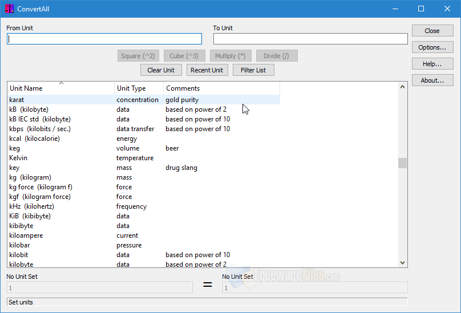The width and height of the screenshot is (461, 313).
Task: Focus the From Unit input field
Action: 104,39
